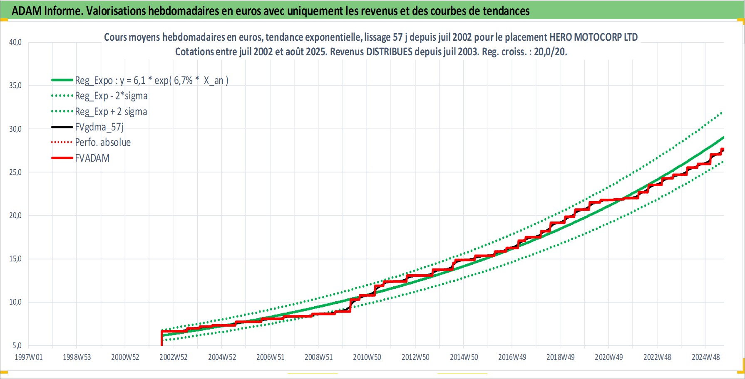Screen dimensions: 745x379
Task: Click the y-axis label 5,0
Action: (17, 345)
